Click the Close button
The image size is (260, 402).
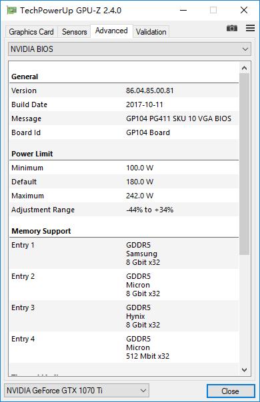pos(231,391)
